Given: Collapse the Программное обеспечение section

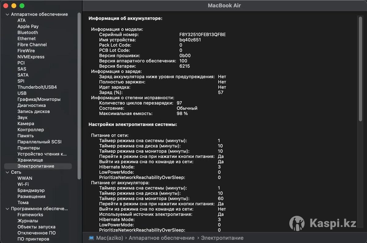Looking at the screenshot, I should point(7,209).
